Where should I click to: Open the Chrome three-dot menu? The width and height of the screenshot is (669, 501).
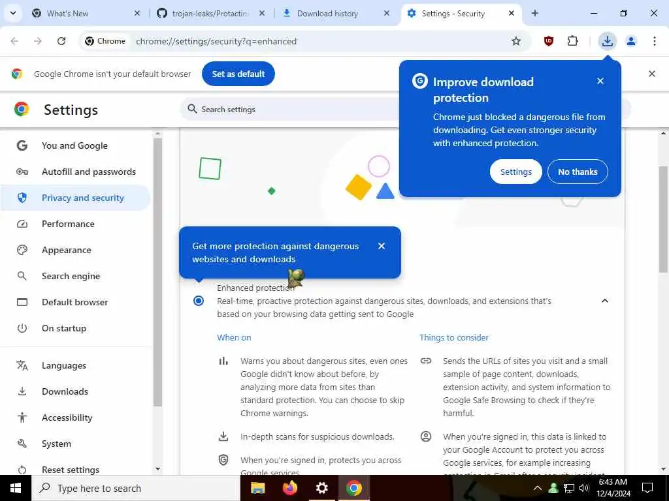coord(655,41)
